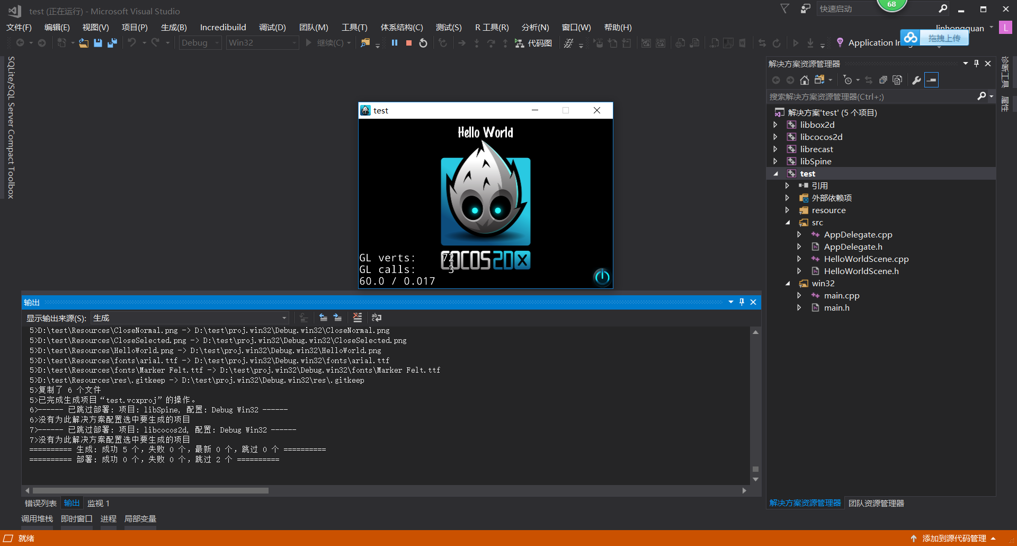Click the Open File folder icon
The image size is (1017, 546).
coord(84,43)
